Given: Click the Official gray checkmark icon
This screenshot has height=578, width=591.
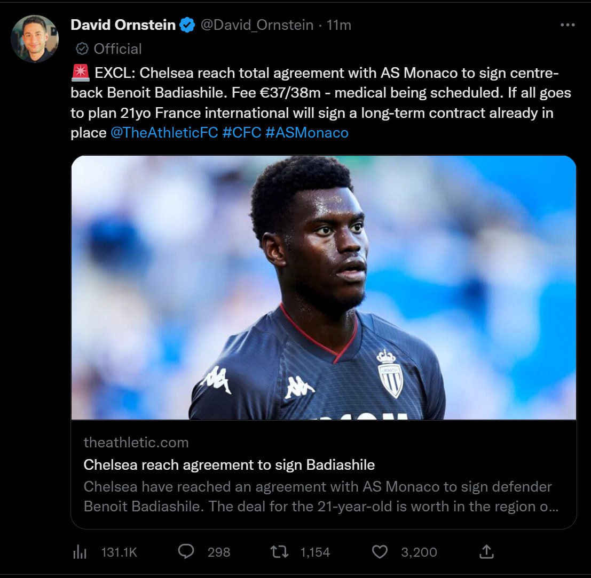Looking at the screenshot, I should (x=82, y=49).
